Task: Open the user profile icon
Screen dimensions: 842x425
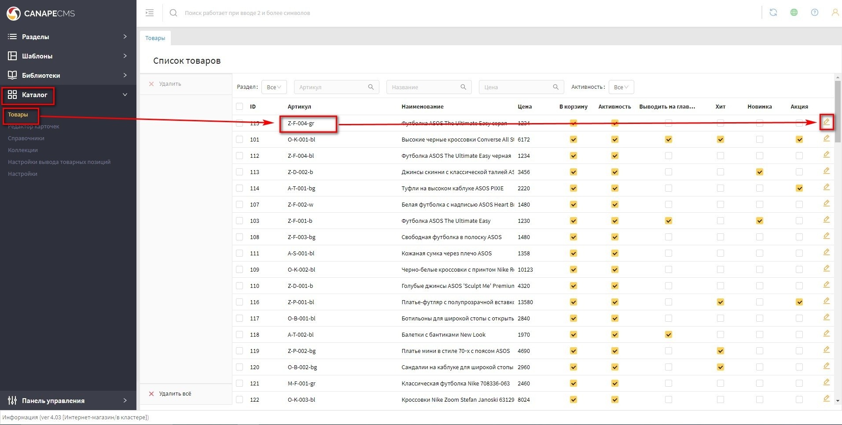Action: (835, 13)
